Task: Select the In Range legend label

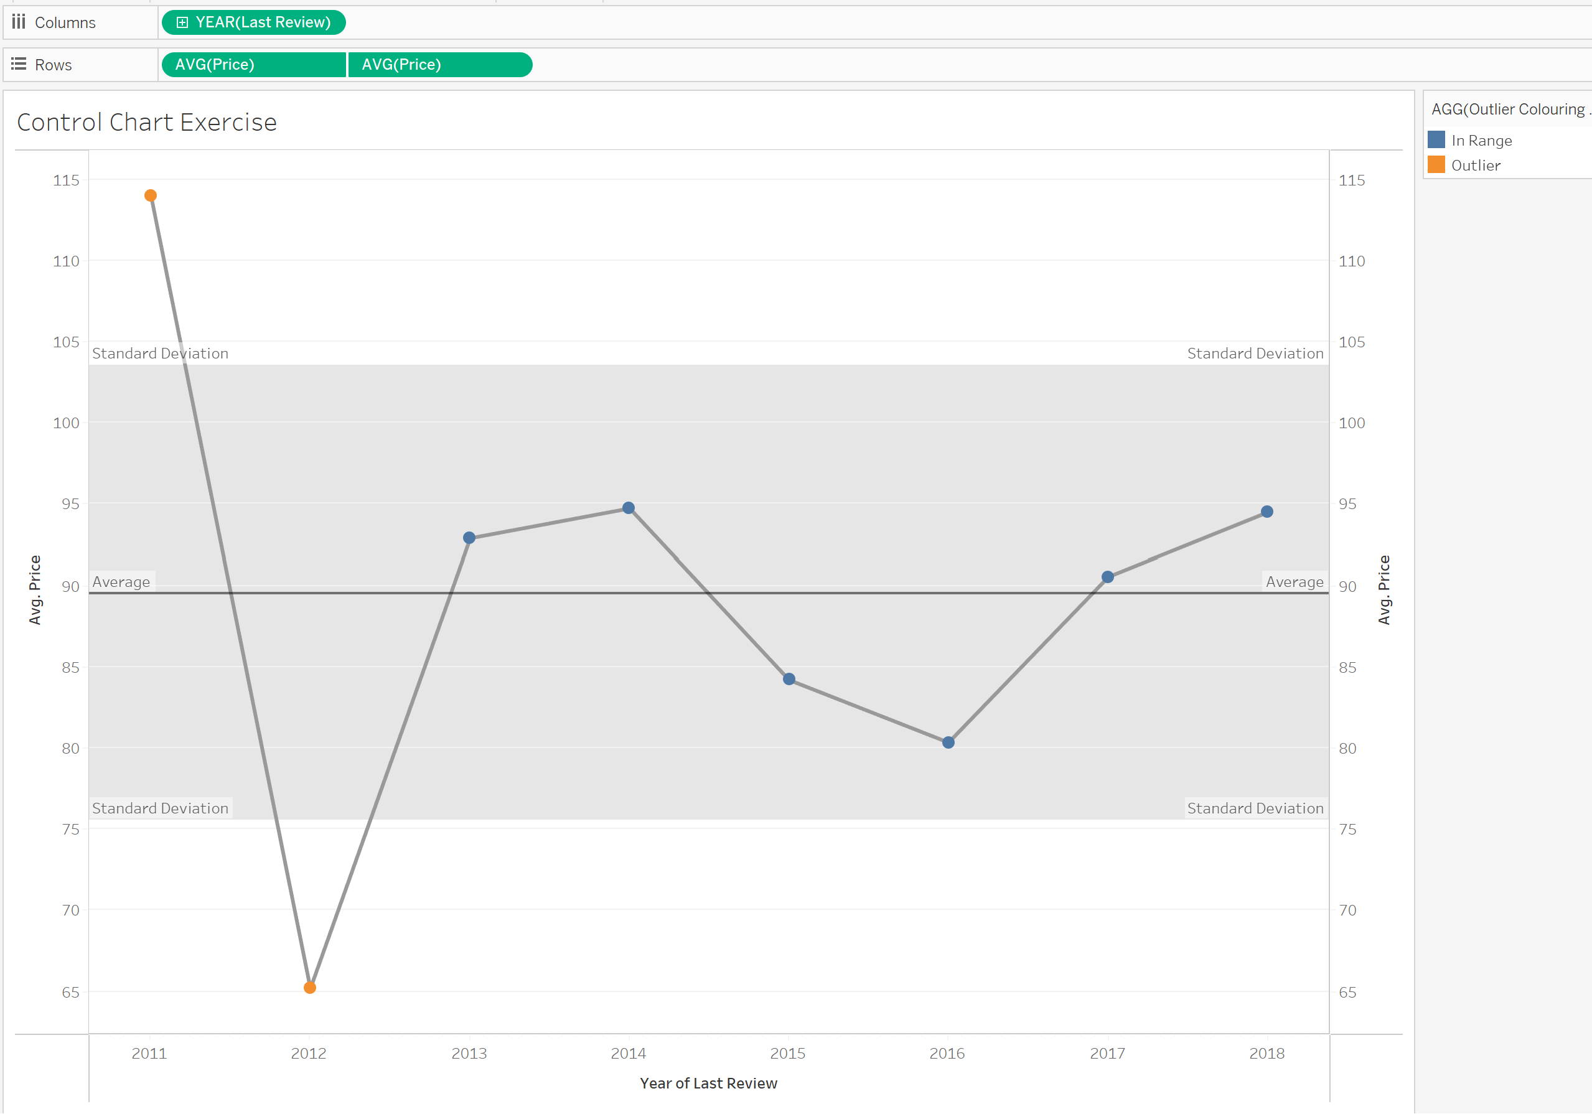Action: click(x=1481, y=141)
